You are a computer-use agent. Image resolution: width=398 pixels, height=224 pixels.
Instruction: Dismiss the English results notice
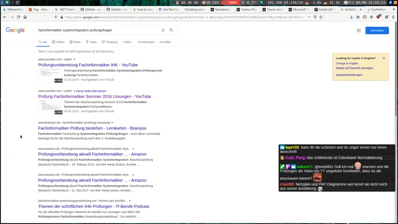coord(384,58)
